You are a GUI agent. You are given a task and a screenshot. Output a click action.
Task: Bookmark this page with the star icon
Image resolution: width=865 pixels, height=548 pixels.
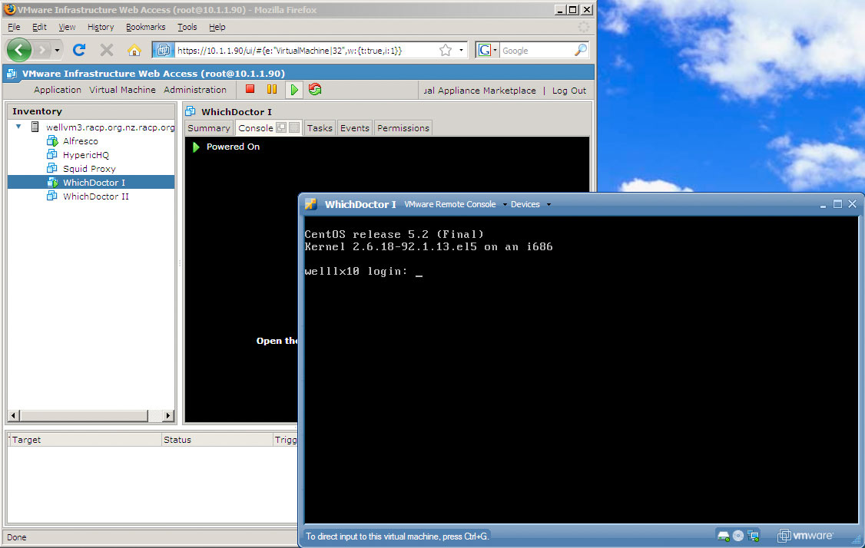coord(446,50)
